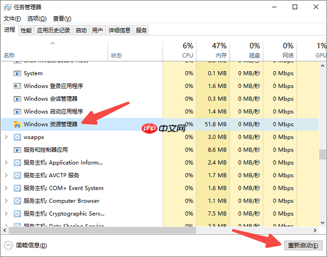Click the Cryptographic Serv... gear icon
This screenshot has width=327, height=257.
(17, 214)
